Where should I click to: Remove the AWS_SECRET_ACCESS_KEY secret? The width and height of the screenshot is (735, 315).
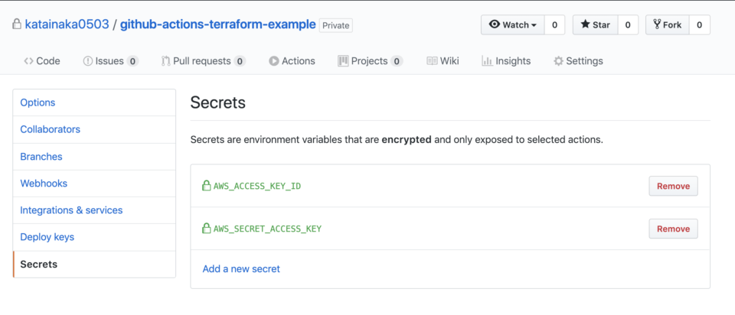tap(673, 229)
